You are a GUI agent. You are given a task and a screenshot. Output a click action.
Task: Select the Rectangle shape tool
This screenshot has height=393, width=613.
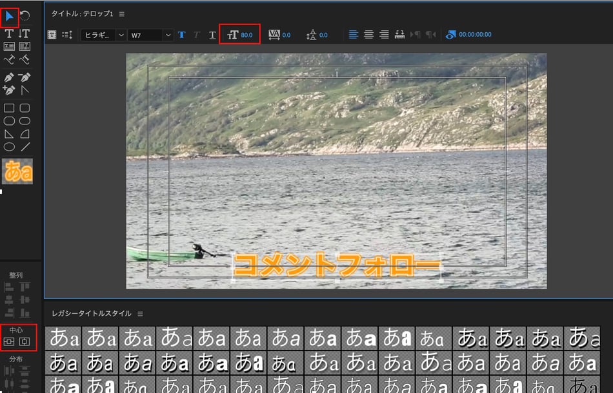point(9,108)
